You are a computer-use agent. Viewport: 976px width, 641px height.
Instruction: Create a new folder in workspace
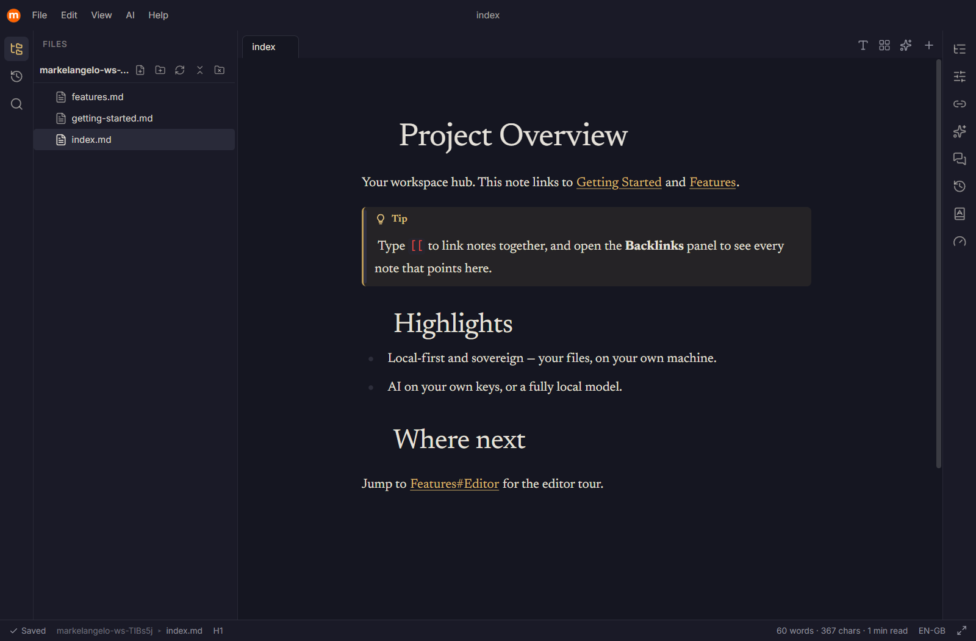click(160, 70)
